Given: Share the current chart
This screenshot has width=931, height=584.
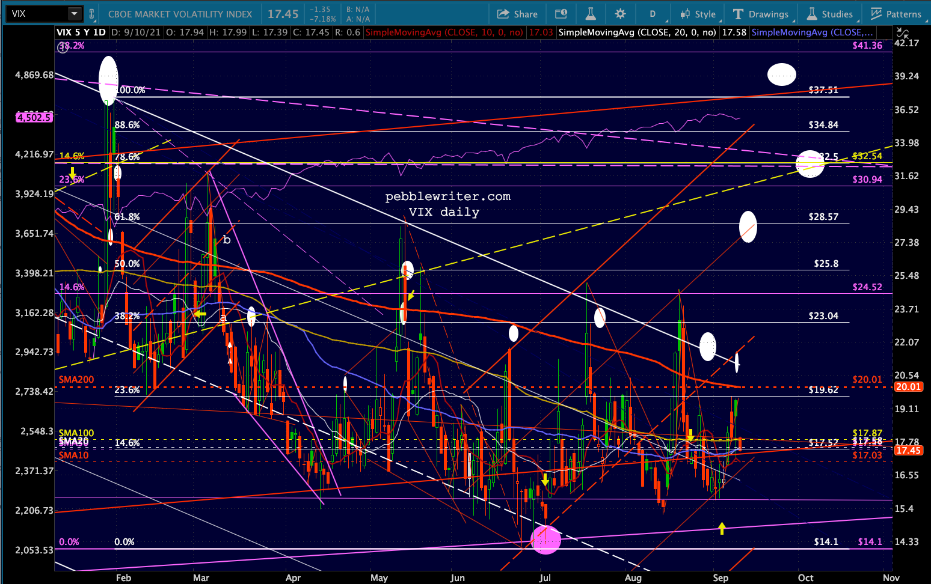Looking at the screenshot, I should point(517,14).
